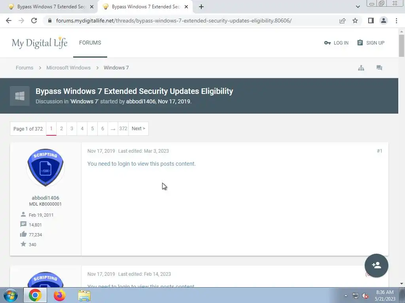Open the Forums breadcrumb link
The width and height of the screenshot is (405, 303).
click(25, 68)
